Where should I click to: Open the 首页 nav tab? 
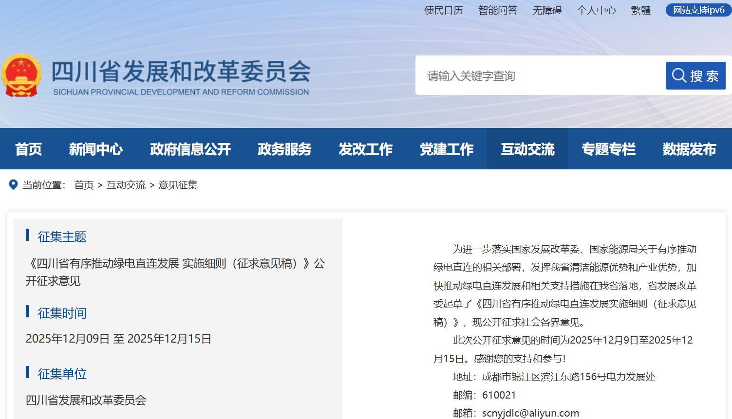pos(28,149)
